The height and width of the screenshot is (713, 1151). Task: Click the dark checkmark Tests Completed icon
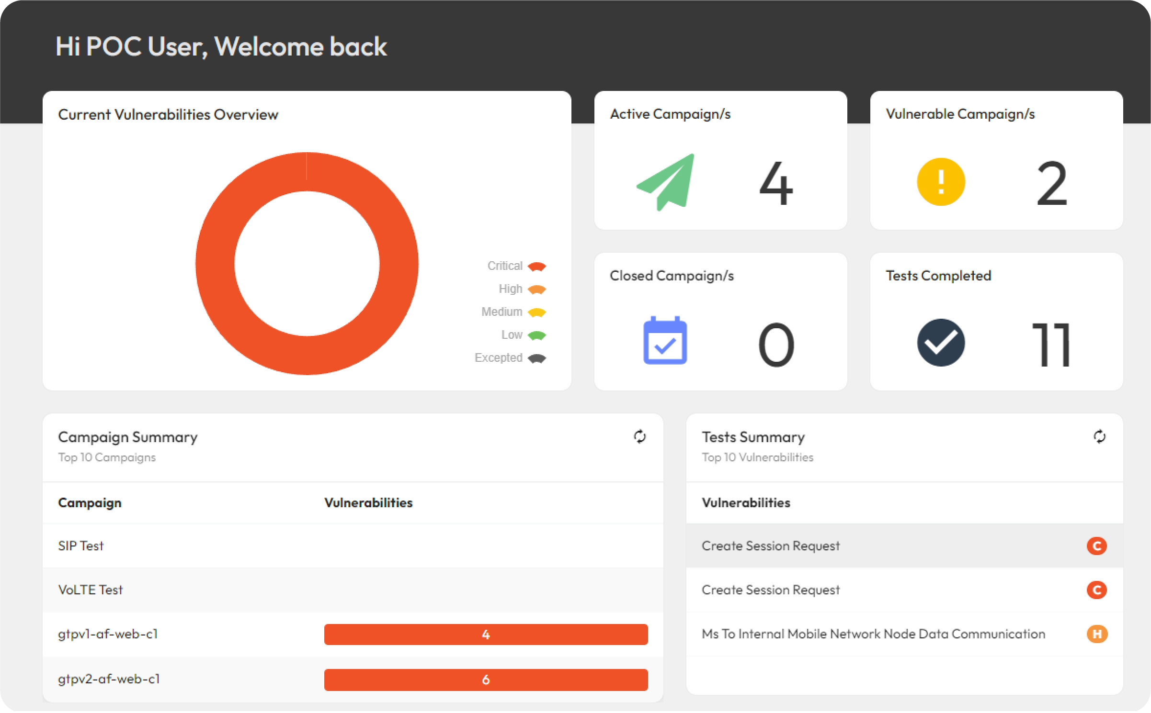941,343
